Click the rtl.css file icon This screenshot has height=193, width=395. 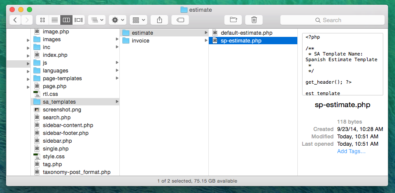pyautogui.click(x=37, y=94)
